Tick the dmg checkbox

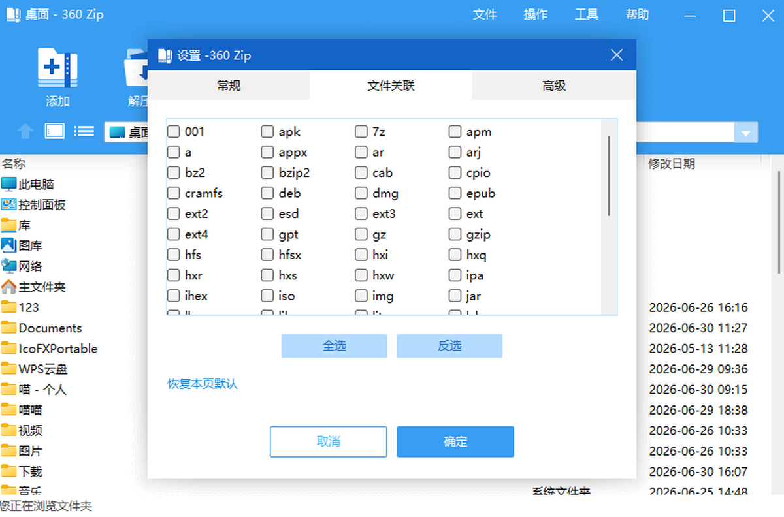361,193
